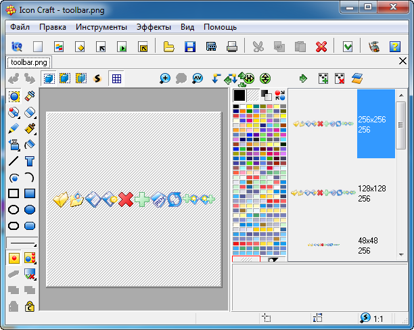This screenshot has width=414, height=330.
Task: Open the Инструменты menu
Action: (x=101, y=27)
